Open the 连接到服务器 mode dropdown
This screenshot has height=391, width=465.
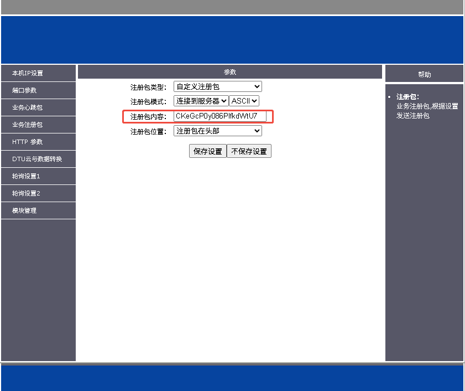click(x=201, y=101)
